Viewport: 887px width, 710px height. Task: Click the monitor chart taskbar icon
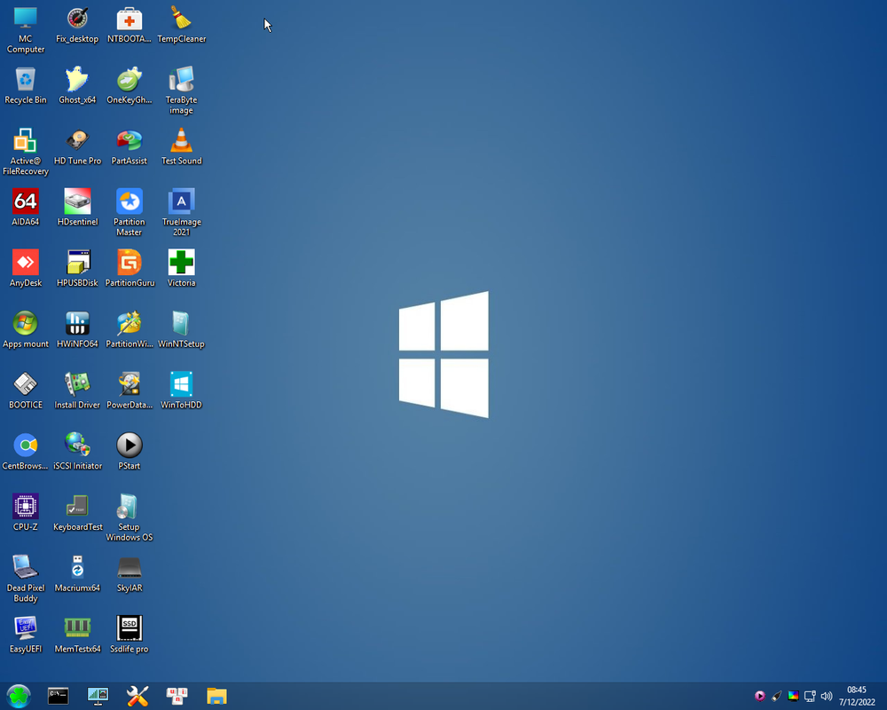tap(98, 696)
